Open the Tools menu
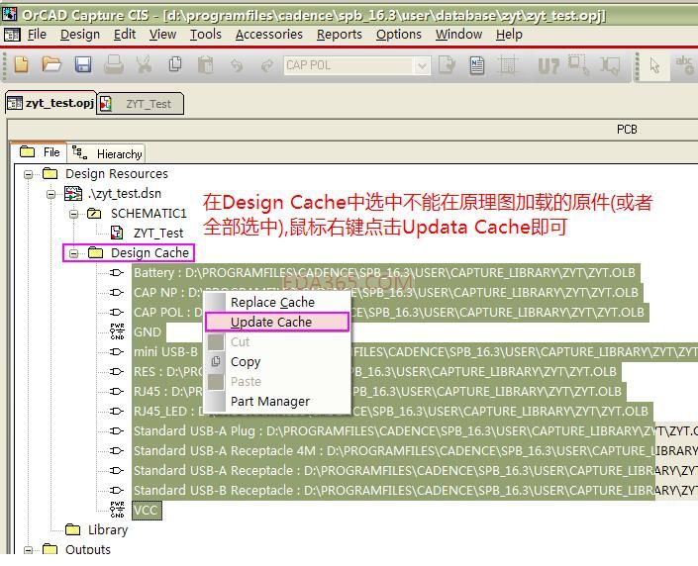The image size is (698, 566). coord(205,35)
